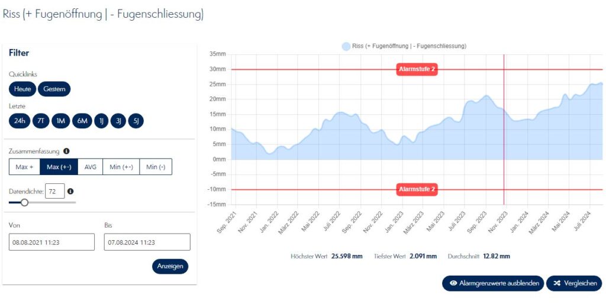The width and height of the screenshot is (606, 304).
Task: Select the 6M time range pill
Action: click(82, 121)
